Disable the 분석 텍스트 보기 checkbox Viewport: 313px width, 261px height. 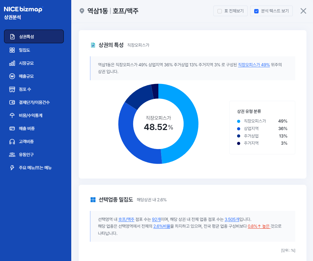[x=256, y=11]
